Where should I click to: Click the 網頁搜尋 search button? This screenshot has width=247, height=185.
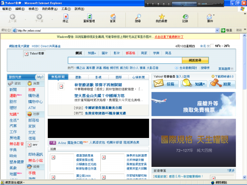coord(195,60)
